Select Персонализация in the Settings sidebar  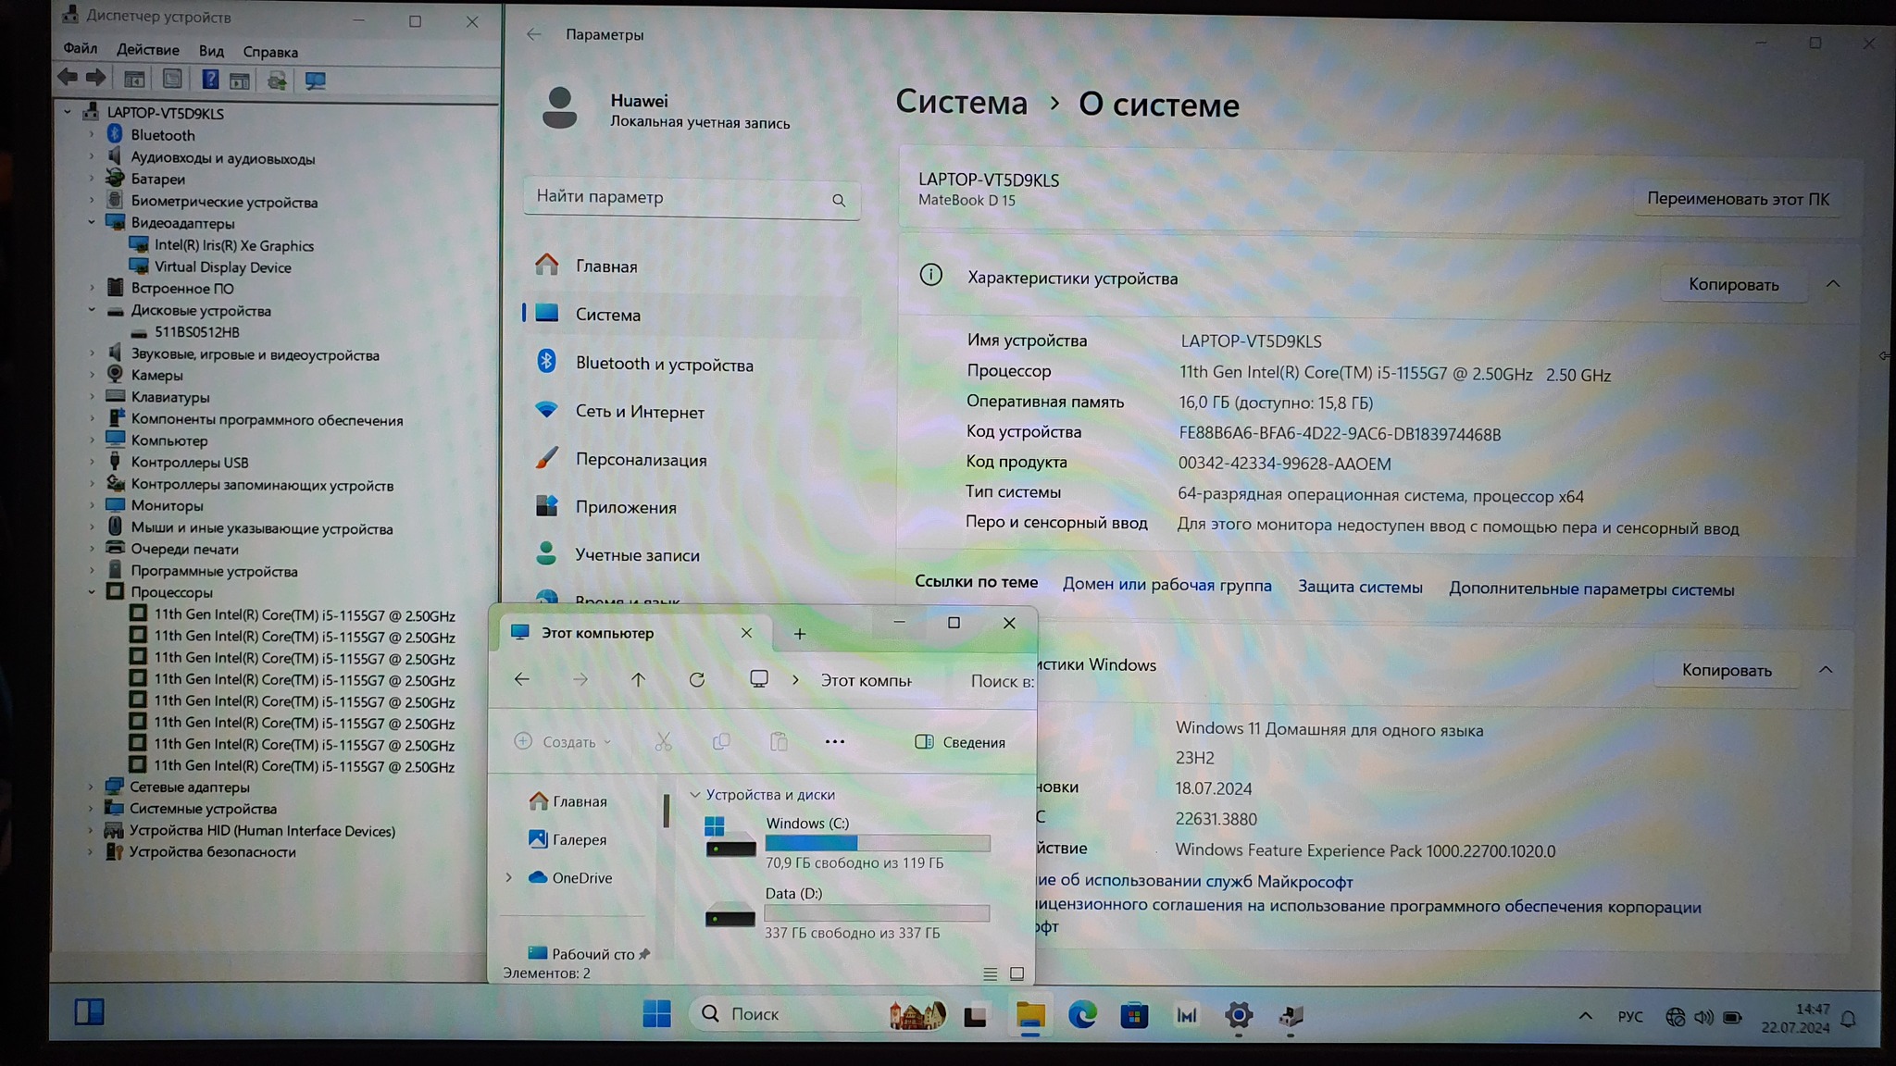641,460
